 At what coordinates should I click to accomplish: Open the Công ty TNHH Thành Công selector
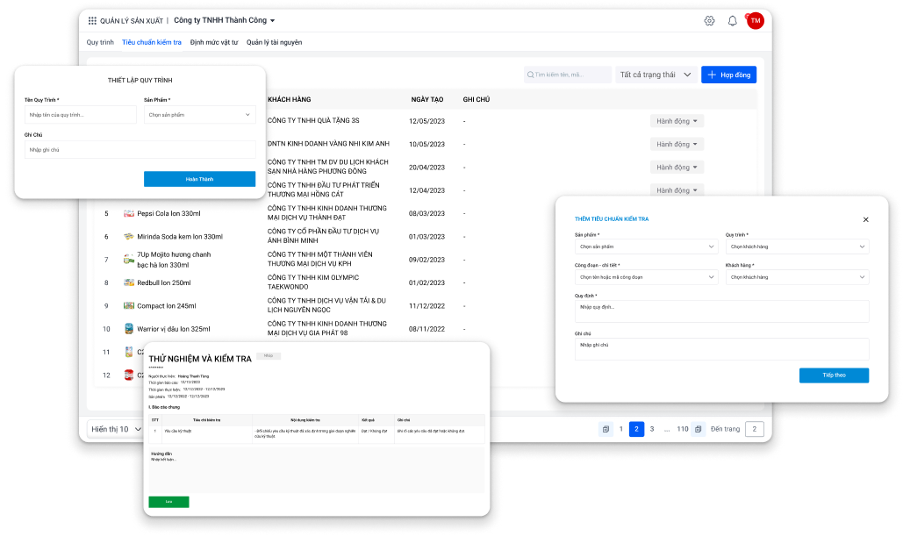[225, 20]
